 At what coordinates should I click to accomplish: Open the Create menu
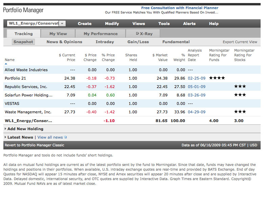tap(85, 24)
